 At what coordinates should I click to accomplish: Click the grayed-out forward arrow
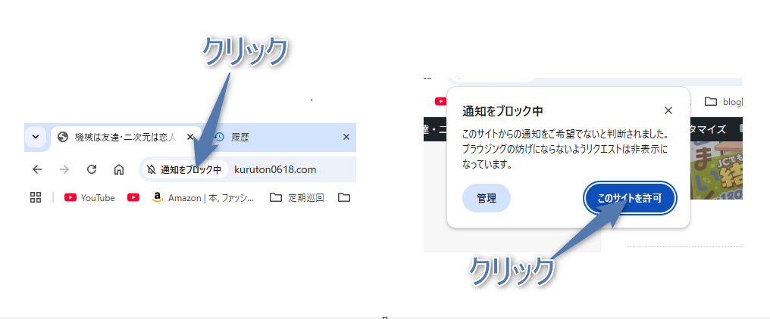coord(64,169)
